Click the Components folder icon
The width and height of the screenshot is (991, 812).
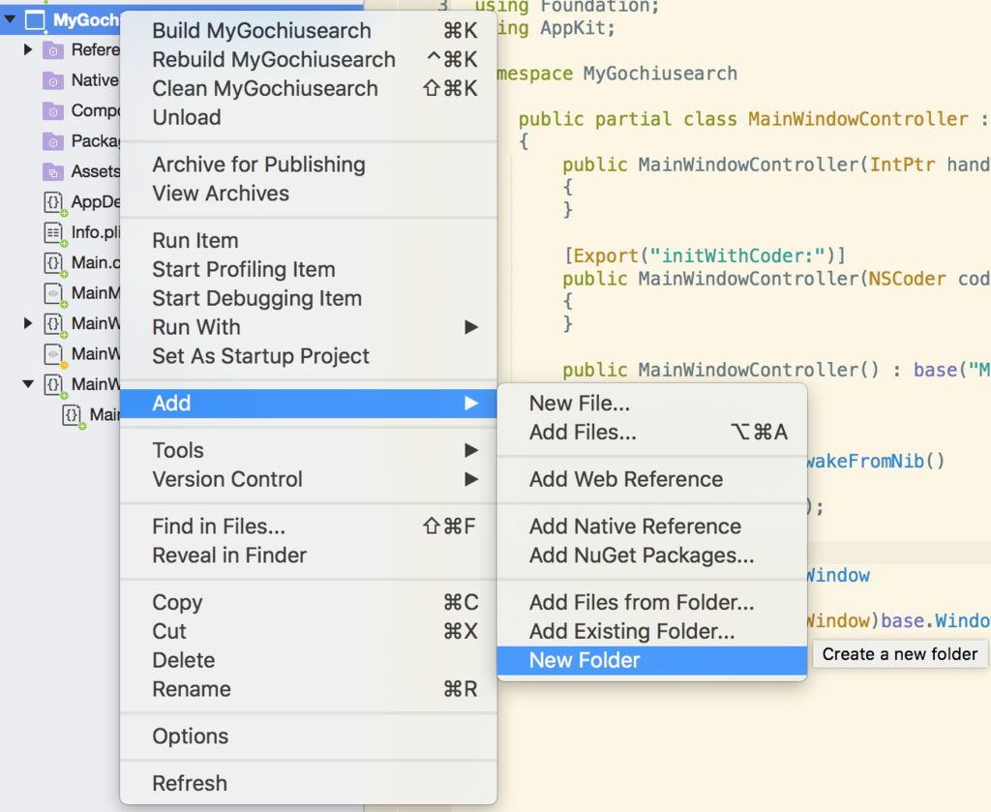pos(53,111)
